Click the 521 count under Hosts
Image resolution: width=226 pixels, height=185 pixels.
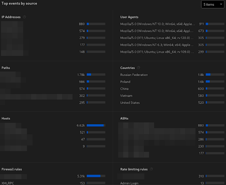(82, 132)
